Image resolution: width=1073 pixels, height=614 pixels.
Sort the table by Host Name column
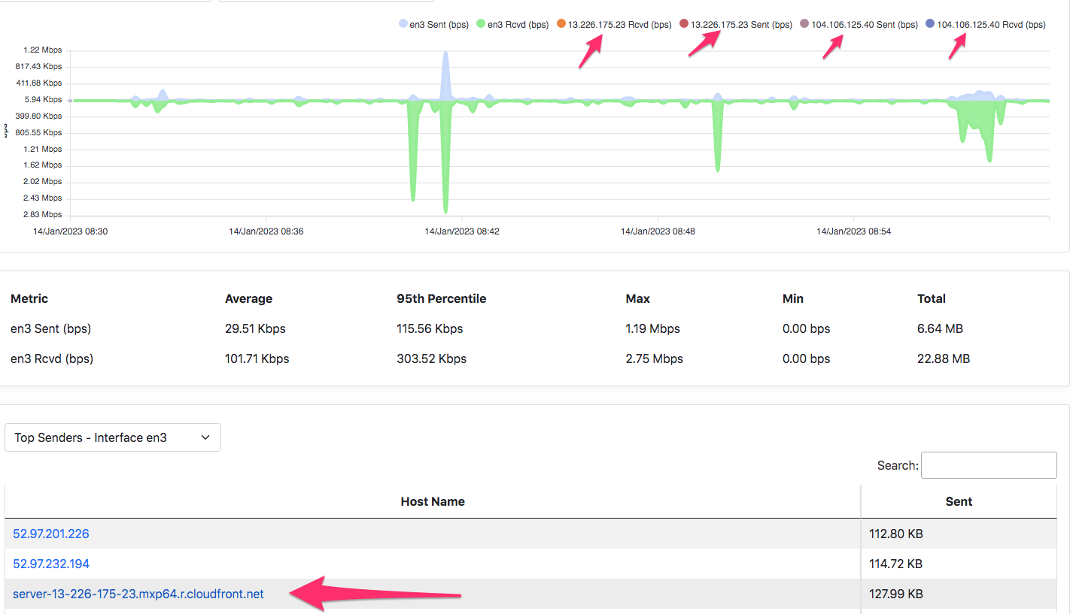[x=433, y=501]
